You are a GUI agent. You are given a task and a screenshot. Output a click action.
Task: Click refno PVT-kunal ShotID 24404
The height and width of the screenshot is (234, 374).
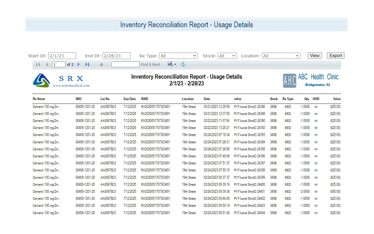[x=250, y=213]
